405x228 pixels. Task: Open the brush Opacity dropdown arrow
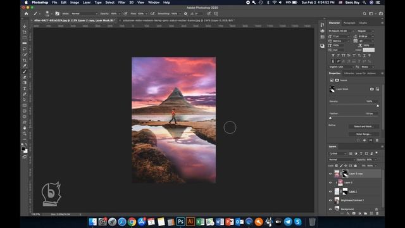[119, 13]
